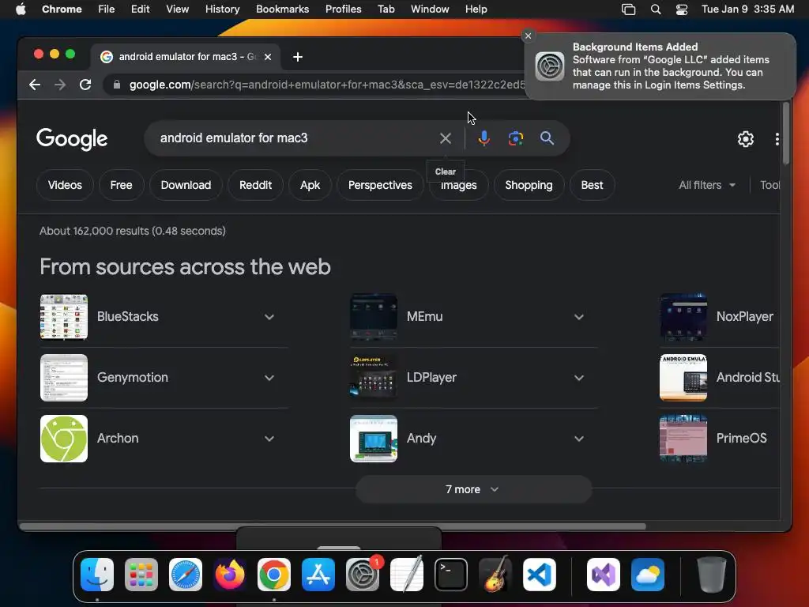Screen dimensions: 809x607
Task: Open a new Chrome tab
Action: (x=298, y=57)
